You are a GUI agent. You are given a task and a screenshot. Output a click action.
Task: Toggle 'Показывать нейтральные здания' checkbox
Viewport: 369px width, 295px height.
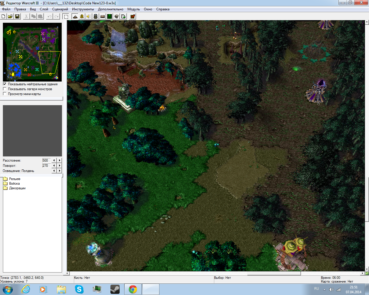pos(5,84)
